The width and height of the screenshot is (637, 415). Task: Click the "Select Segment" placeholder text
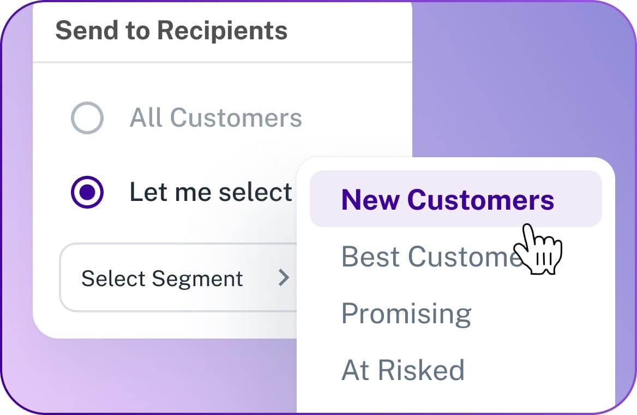[x=162, y=278]
